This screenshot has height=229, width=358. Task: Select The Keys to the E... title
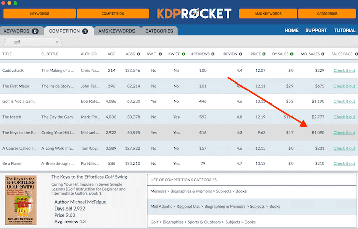point(19,133)
